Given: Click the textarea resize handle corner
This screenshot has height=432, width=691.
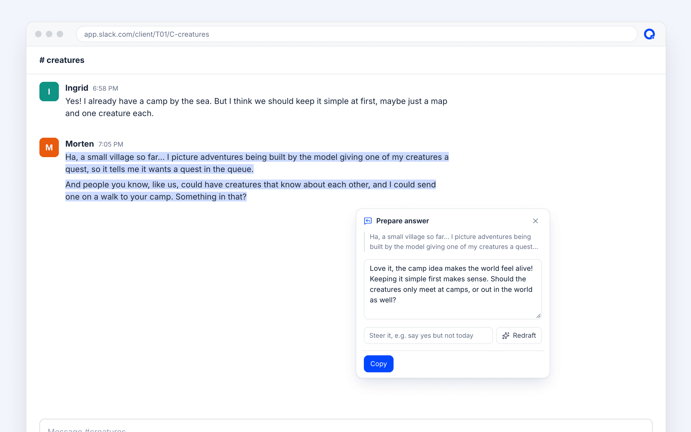Looking at the screenshot, I should (538, 316).
